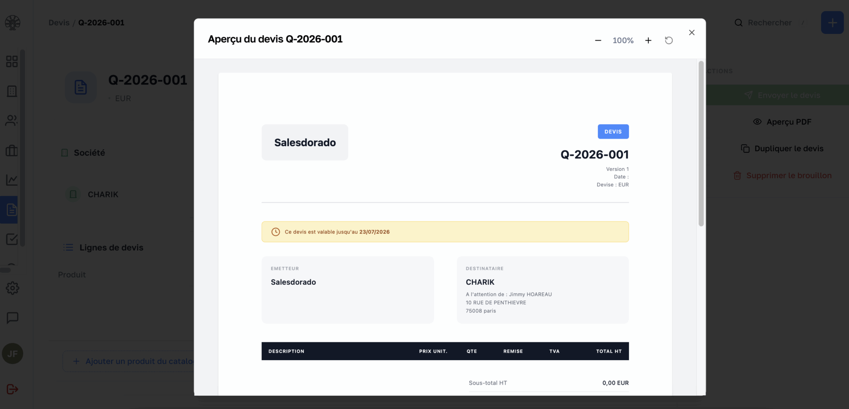Click the 100% zoom value
This screenshot has height=409, width=849.
623,41
